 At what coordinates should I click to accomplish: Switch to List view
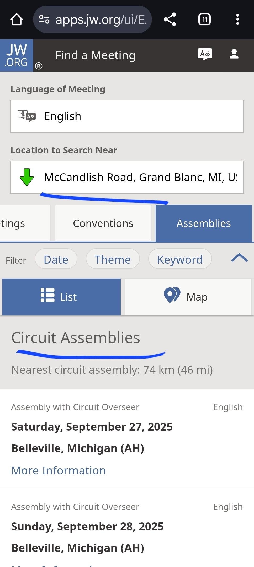[x=61, y=297]
